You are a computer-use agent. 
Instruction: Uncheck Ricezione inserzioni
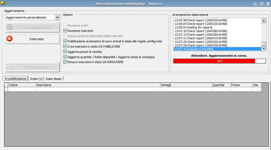click(x=65, y=31)
